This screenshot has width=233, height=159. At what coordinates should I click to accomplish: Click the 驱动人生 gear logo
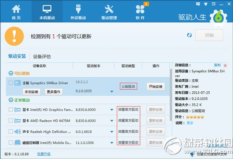pyautogui.click(x=218, y=18)
